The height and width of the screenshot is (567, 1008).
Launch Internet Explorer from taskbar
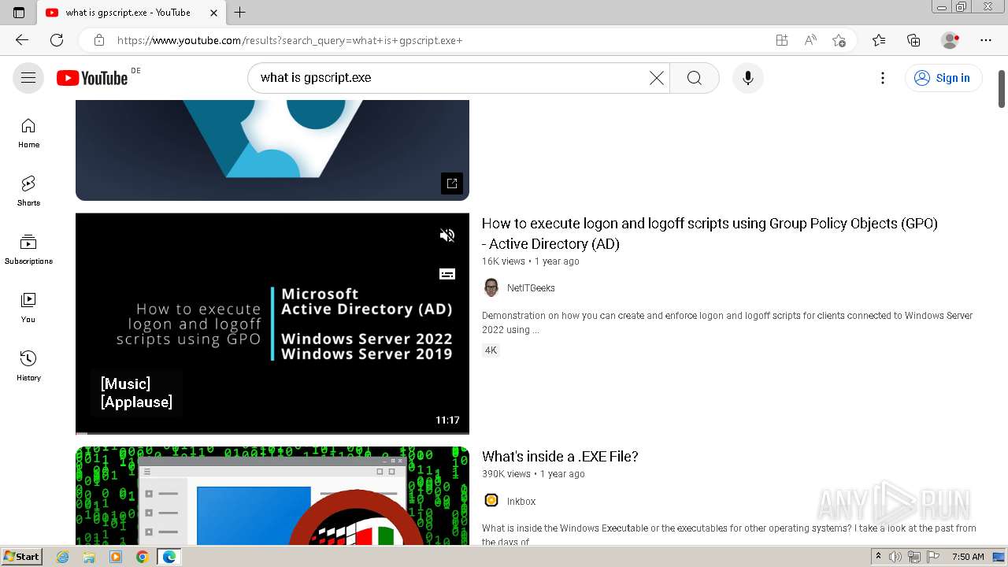pos(63,557)
